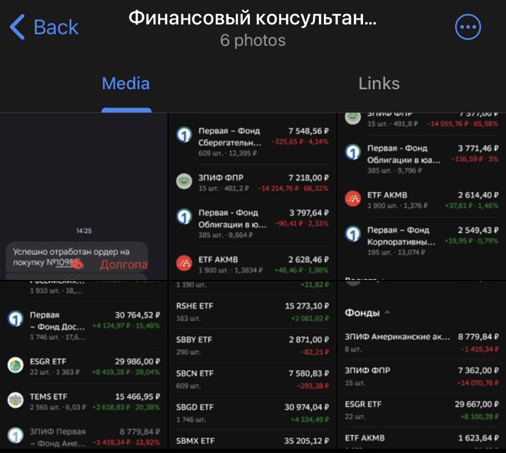The image size is (506, 453).
Task: Tap the chat title Финансовый консультан…
Action: click(252, 18)
